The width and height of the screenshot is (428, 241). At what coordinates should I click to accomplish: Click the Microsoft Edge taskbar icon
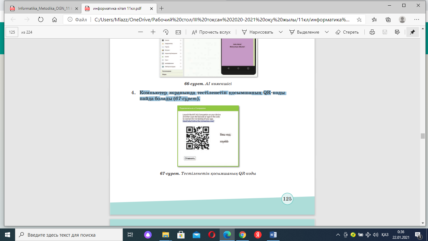point(227,235)
